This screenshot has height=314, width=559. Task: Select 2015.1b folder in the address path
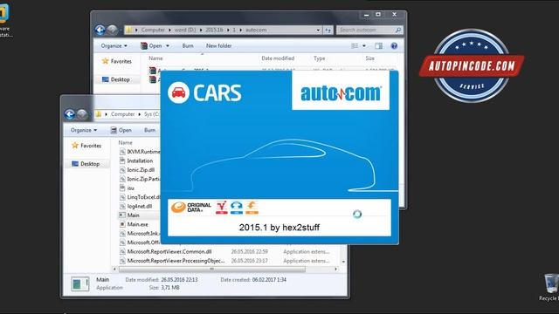point(214,30)
